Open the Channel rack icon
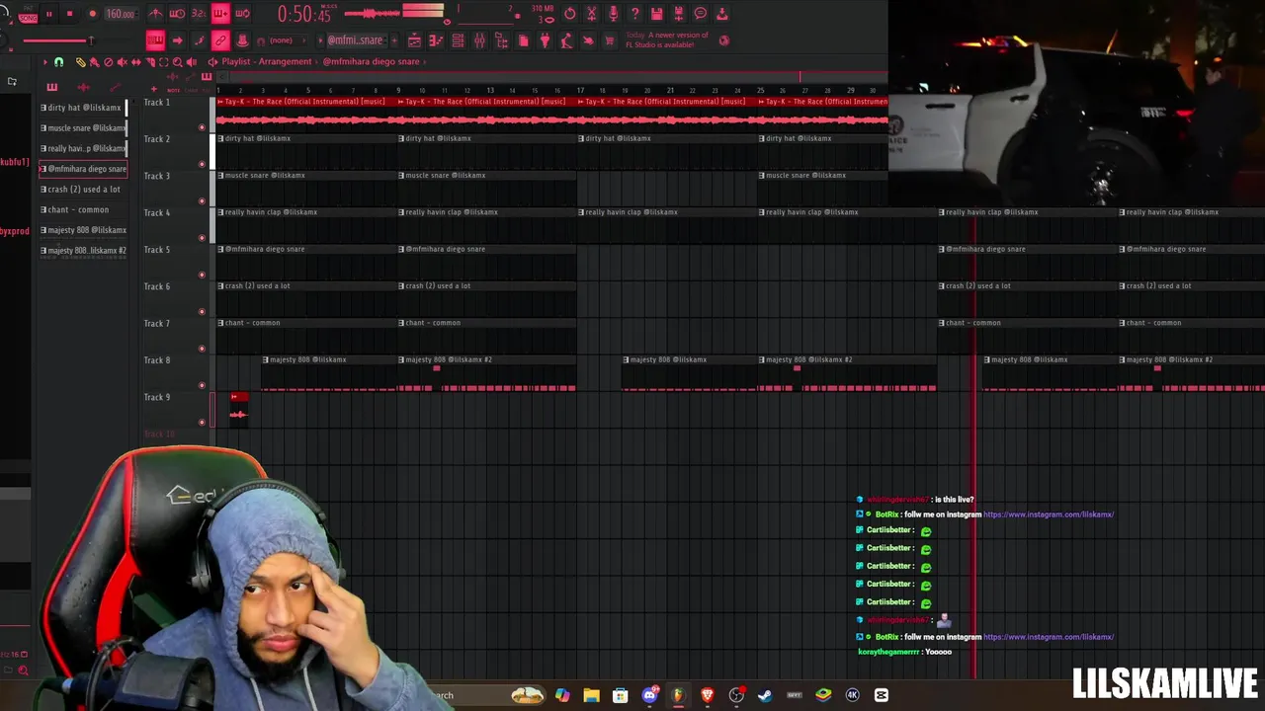This screenshot has width=1265, height=711. click(458, 40)
